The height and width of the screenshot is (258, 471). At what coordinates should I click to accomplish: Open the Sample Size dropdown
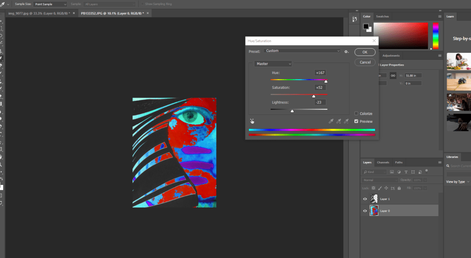tap(50, 4)
